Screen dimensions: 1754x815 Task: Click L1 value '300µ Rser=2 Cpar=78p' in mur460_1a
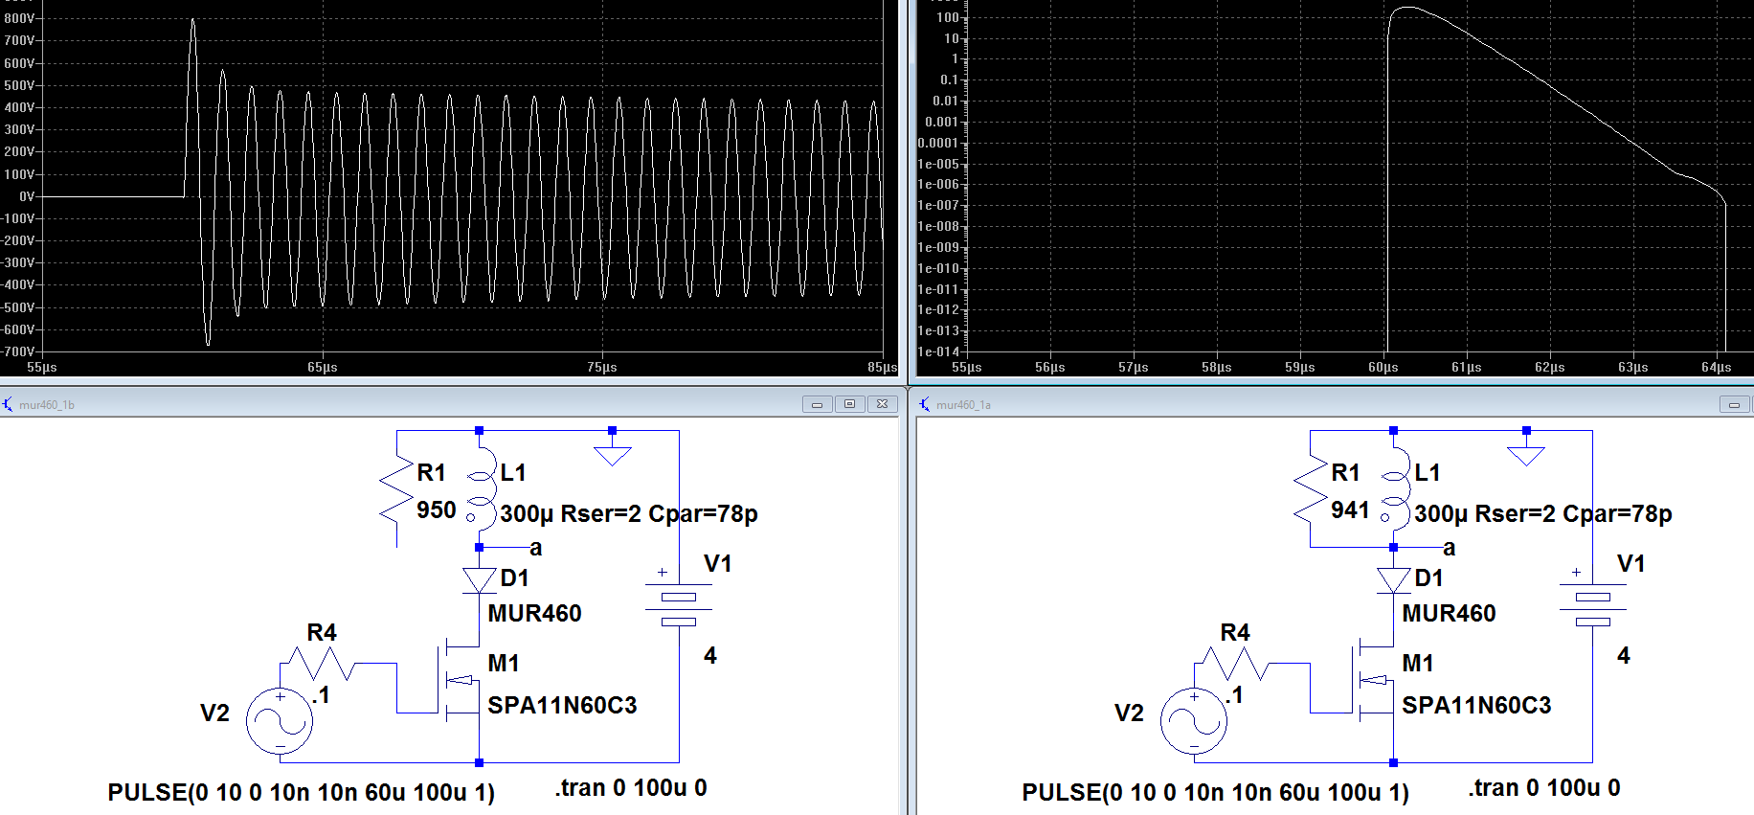tap(1543, 514)
